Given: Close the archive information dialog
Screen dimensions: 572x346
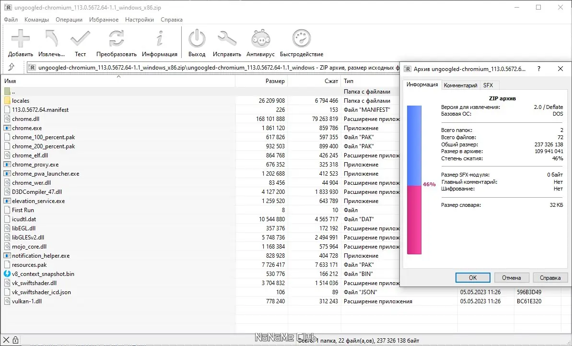Looking at the screenshot, I should click(560, 69).
